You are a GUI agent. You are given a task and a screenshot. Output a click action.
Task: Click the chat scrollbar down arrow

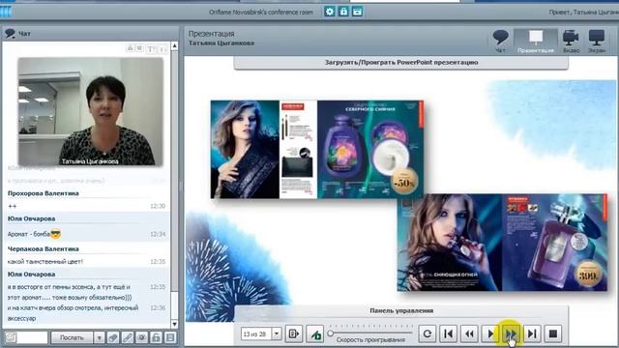pos(174,324)
